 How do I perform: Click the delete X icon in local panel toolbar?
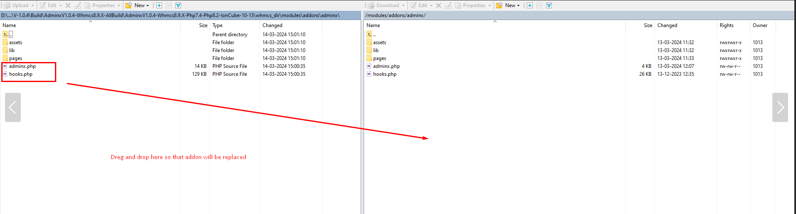click(x=68, y=5)
